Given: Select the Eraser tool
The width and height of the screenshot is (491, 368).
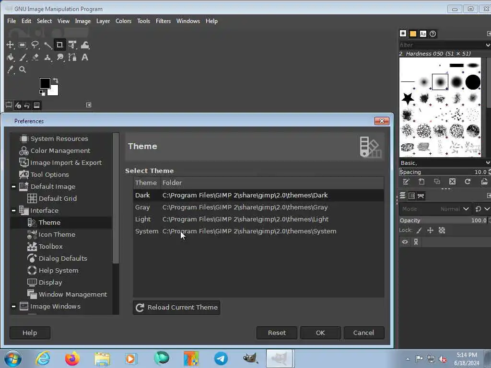Looking at the screenshot, I should click(35, 57).
